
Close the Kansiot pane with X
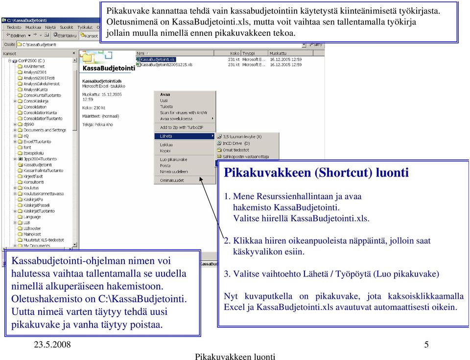(74, 53)
